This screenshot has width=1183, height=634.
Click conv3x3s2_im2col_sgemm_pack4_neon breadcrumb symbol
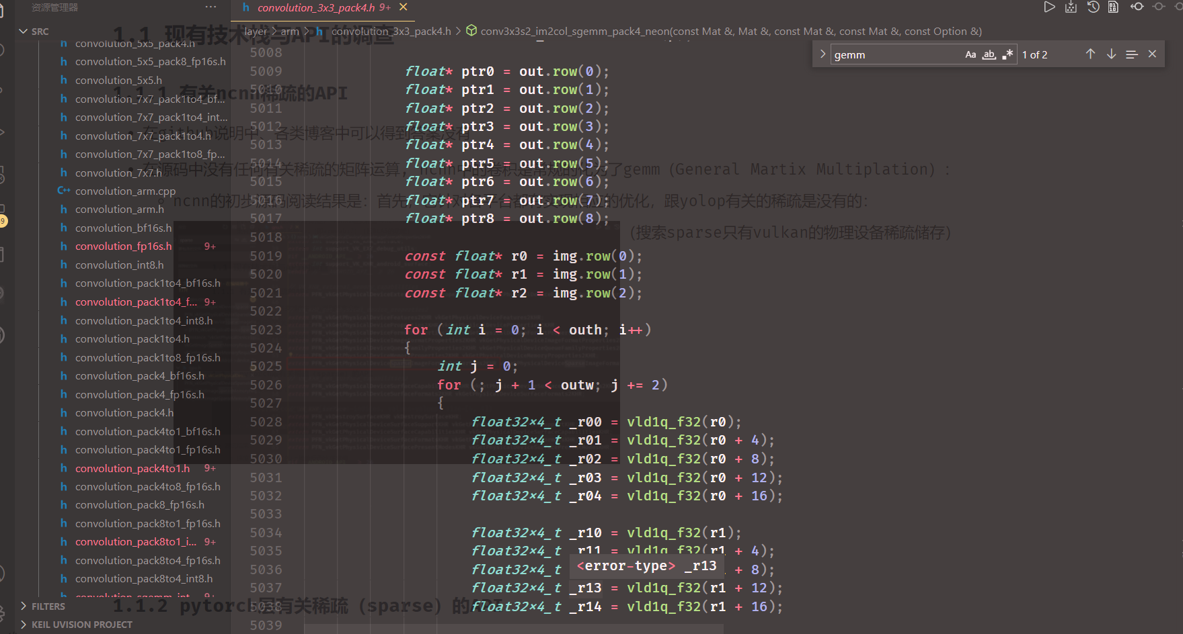click(731, 32)
